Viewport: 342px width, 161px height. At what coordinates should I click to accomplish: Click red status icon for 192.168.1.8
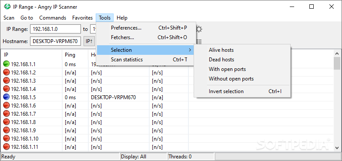(x=7, y=122)
